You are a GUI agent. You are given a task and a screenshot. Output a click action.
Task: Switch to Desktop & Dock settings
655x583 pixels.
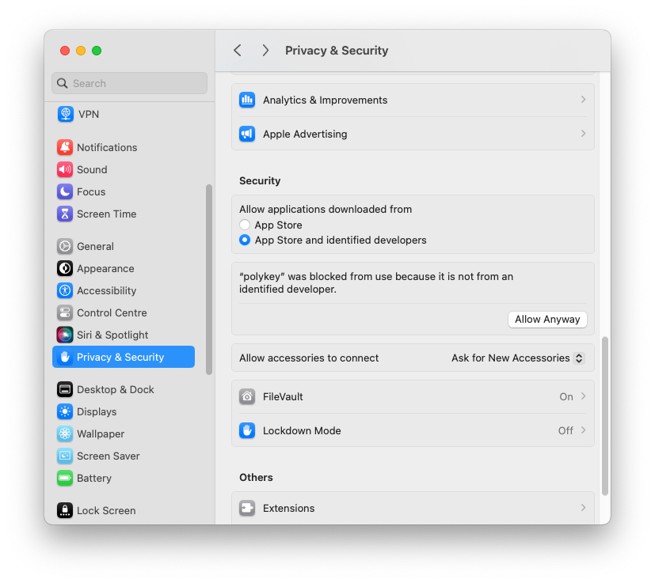click(x=115, y=389)
